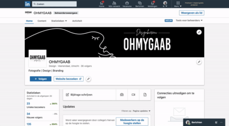Open Meldingen notifications bell
This screenshot has height=126, width=229.
coord(152,4)
